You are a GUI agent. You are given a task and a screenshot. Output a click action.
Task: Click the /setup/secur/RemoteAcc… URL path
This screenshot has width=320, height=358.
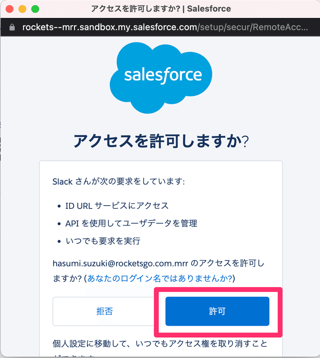[x=253, y=27]
